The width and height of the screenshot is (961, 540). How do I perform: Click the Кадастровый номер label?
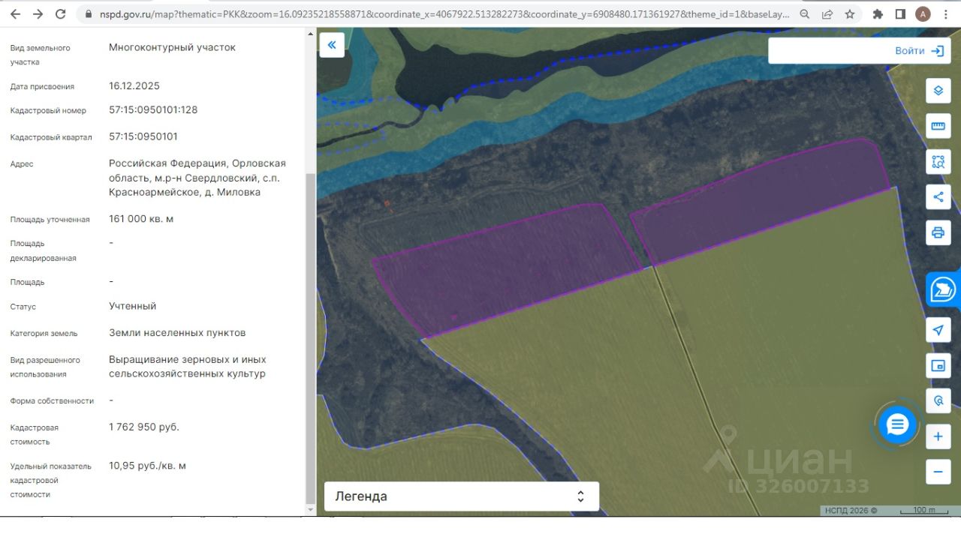(48, 111)
